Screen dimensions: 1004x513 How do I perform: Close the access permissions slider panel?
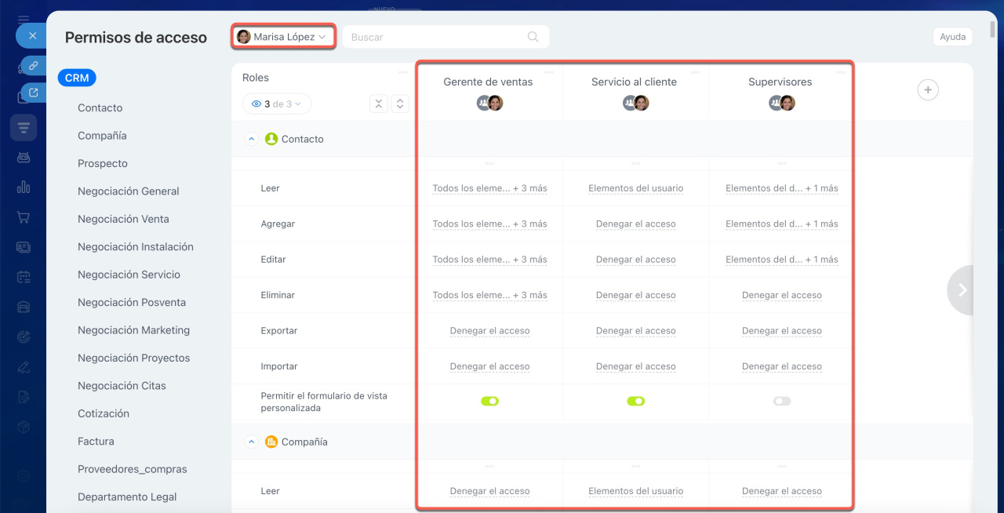tap(31, 35)
